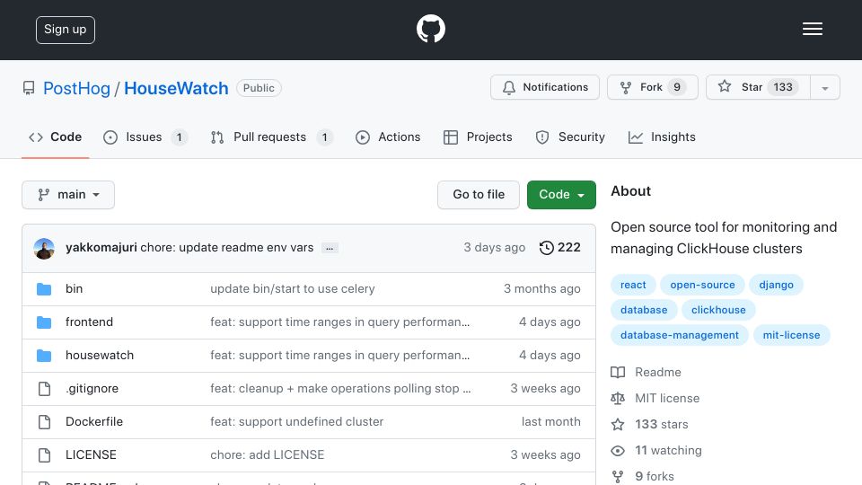Open the bin folder
Viewport: 862px width, 485px height.
(75, 288)
